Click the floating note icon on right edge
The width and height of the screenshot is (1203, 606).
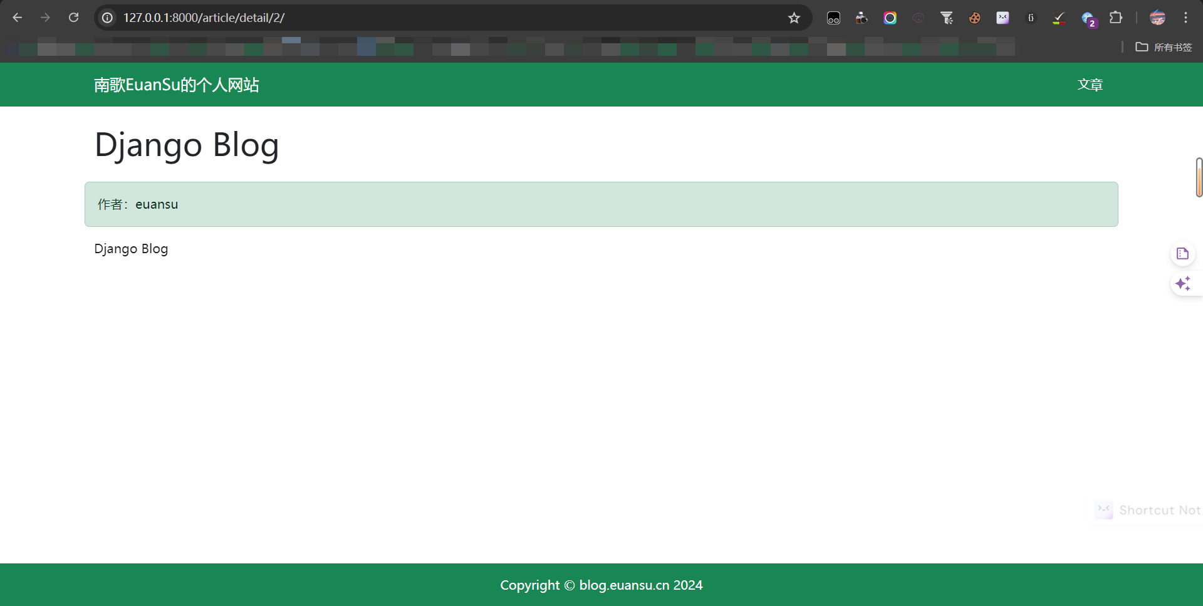1183,254
